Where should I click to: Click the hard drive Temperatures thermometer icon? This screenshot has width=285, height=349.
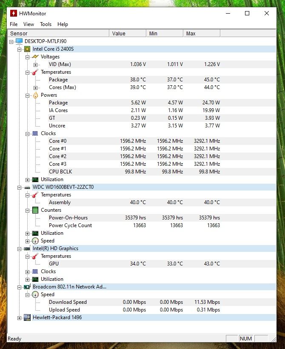(35, 195)
